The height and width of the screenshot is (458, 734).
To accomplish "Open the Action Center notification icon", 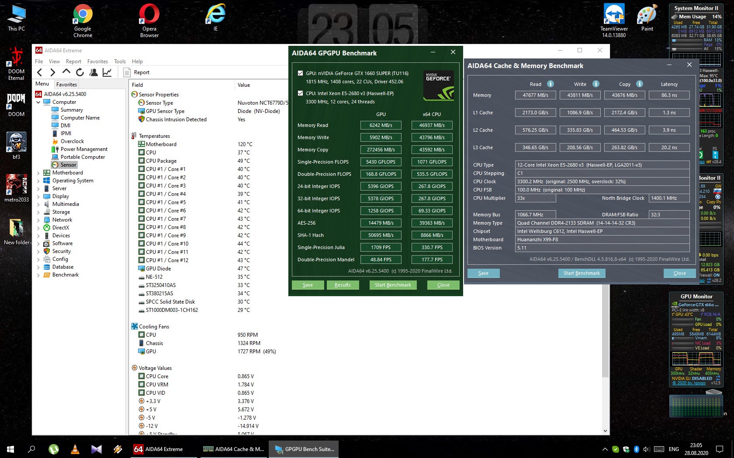I will [x=720, y=449].
